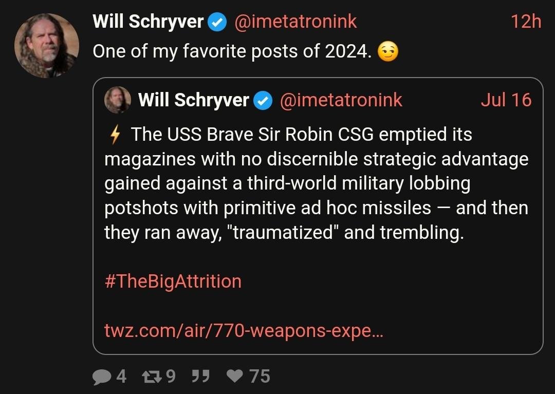This screenshot has width=555, height=394.
Task: Click the smirking emoji after 2024
Action: point(388,52)
